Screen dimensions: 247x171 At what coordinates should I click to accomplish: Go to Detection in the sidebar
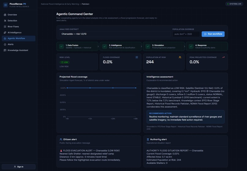tap(19, 21)
